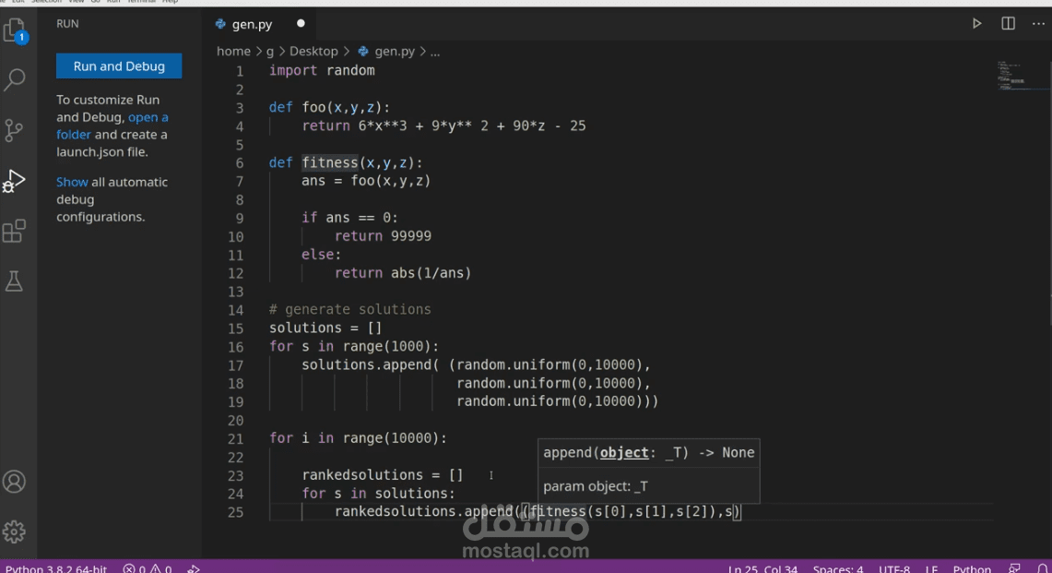The width and height of the screenshot is (1052, 573).
Task: Click Ln 25, Col 34 indicator
Action: point(762,568)
